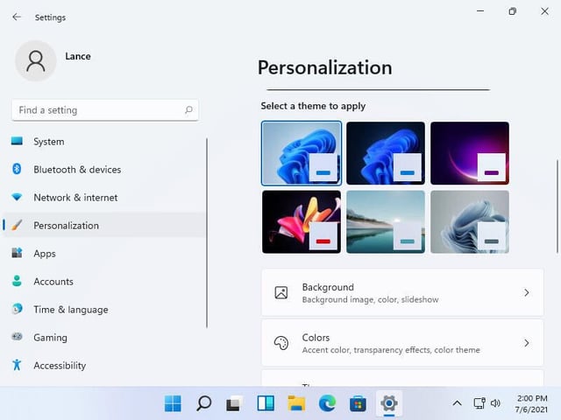The image size is (561, 420).
Task: Click the Settings gear on taskbar
Action: (389, 403)
